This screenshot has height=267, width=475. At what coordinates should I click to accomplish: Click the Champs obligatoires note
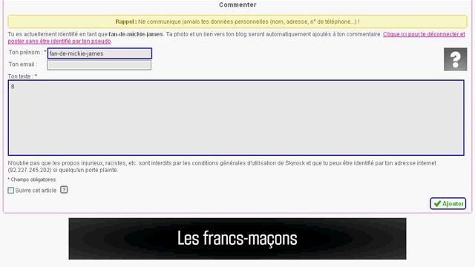point(32,179)
